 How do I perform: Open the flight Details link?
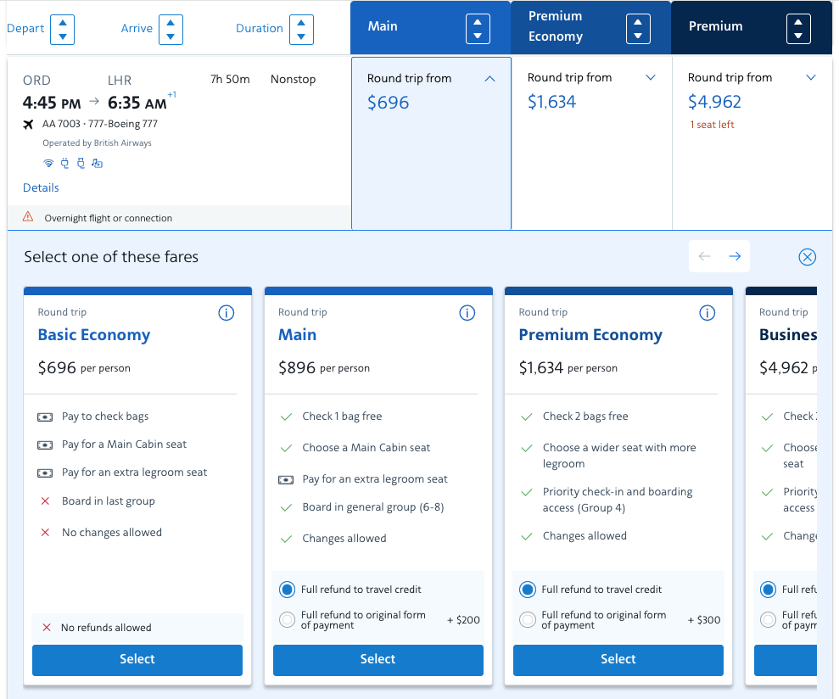(x=41, y=187)
